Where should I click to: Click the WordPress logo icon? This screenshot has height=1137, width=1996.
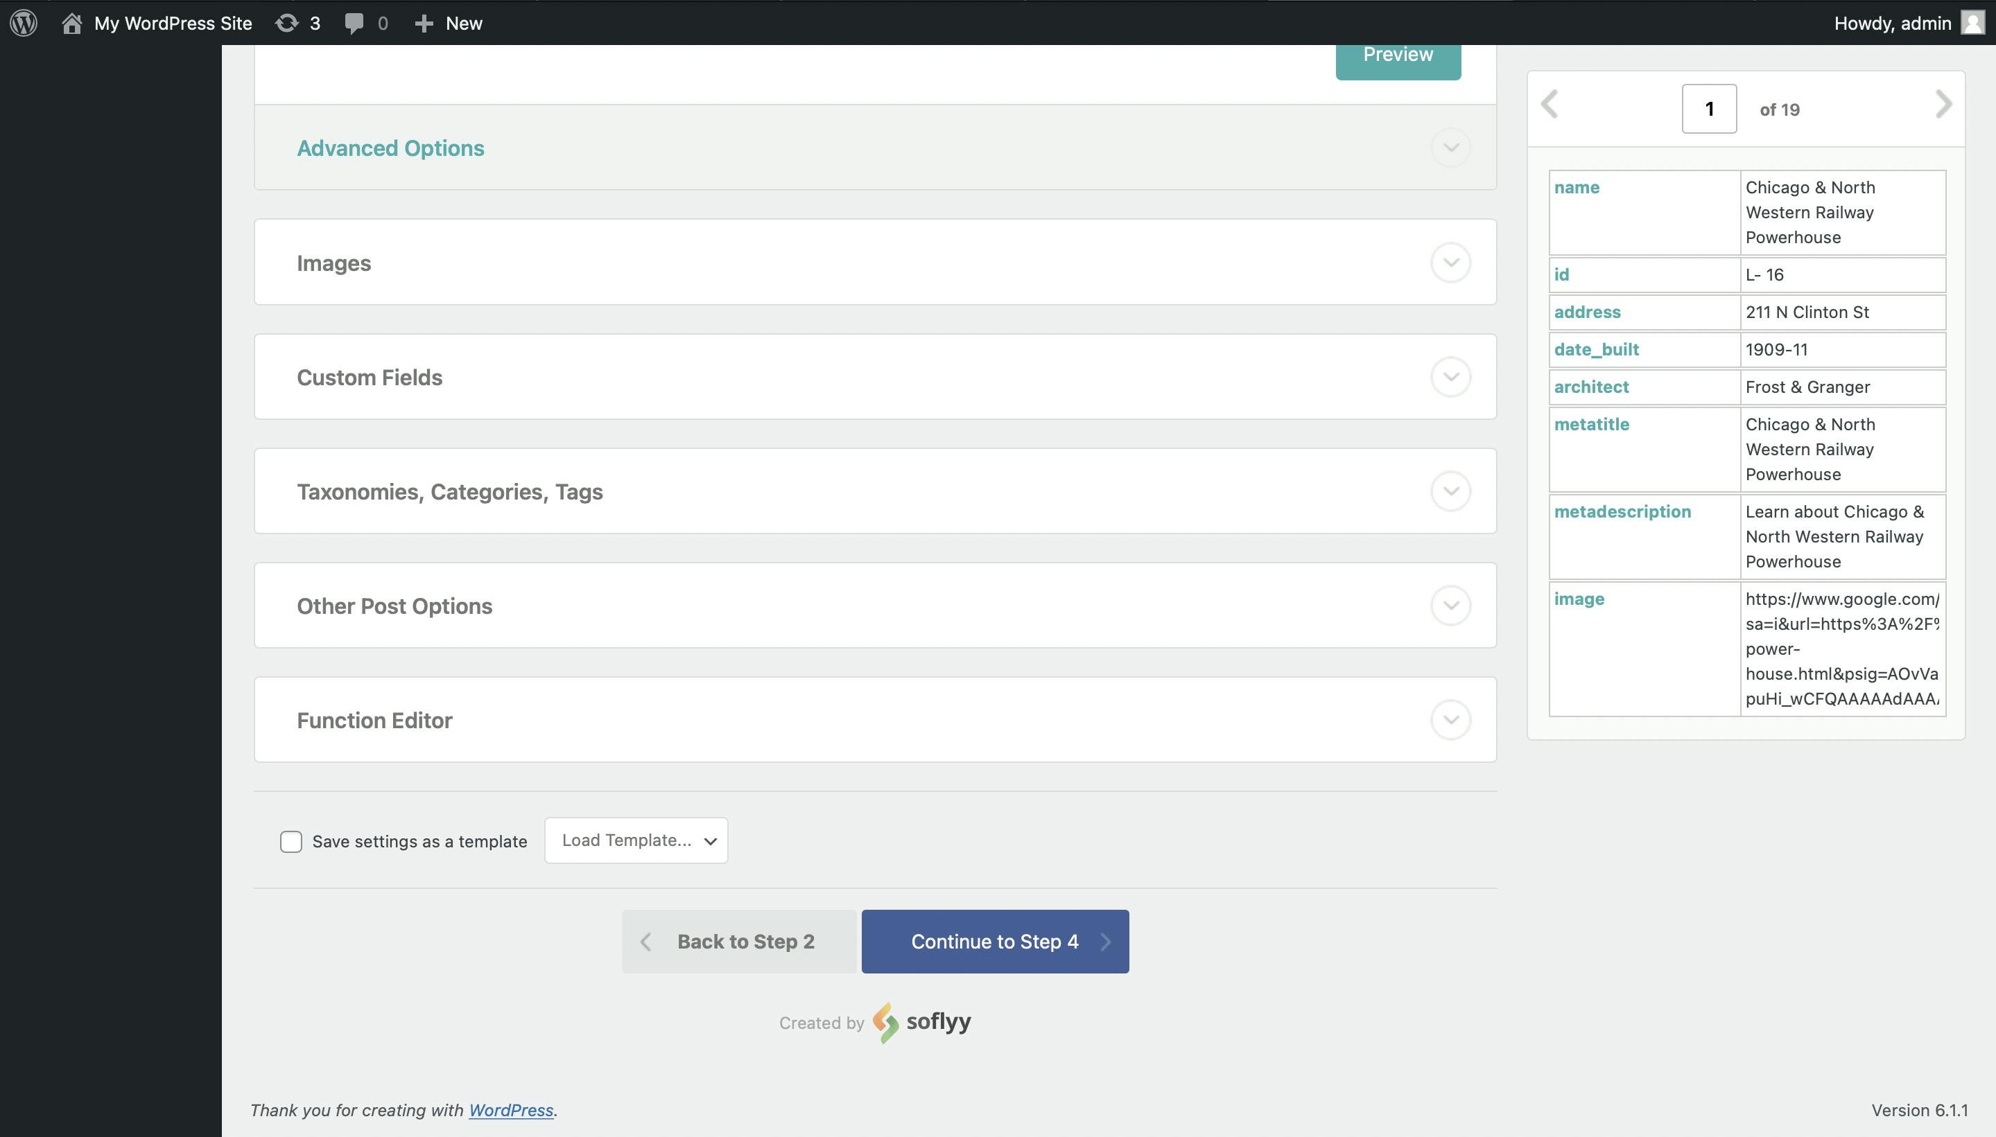[x=25, y=22]
